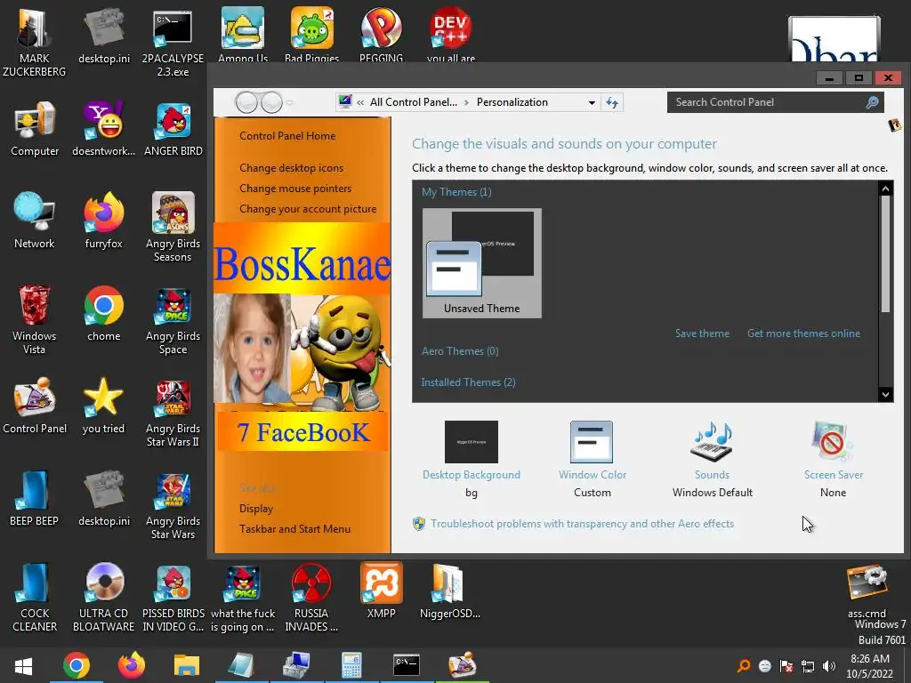Screen dimensions: 911x683
Task: Select Angry Birds Space desktop icon
Action: click(173, 320)
